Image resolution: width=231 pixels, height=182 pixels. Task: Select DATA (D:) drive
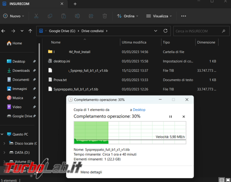pos(20,153)
